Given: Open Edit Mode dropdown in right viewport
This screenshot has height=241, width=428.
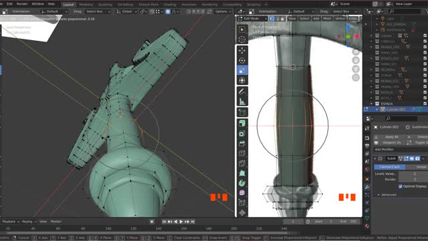Looking at the screenshot, I should [x=253, y=19].
